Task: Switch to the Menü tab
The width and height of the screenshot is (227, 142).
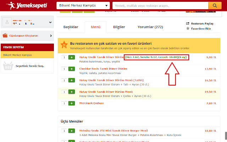Action: click(x=95, y=27)
